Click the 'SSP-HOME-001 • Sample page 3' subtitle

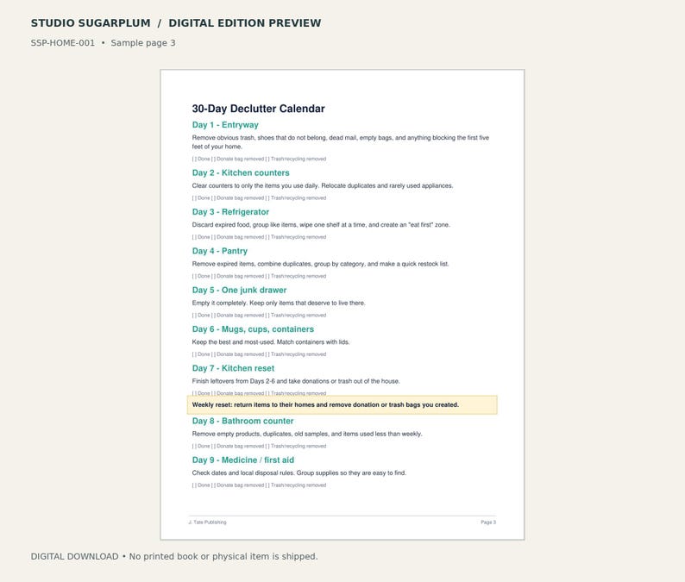coord(104,43)
